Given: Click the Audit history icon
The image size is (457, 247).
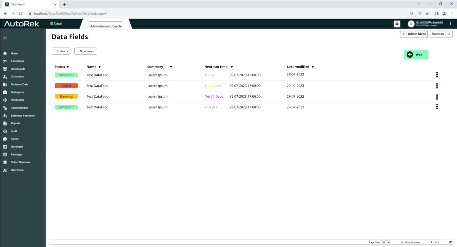Looking at the screenshot, I should 5,131.
